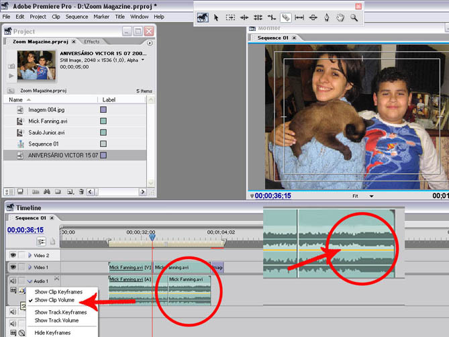Select the Hand tool

pyautogui.click(x=340, y=17)
